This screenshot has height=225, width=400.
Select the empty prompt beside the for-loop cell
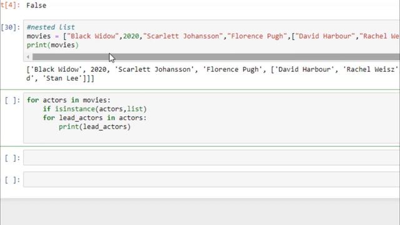[x=12, y=100]
